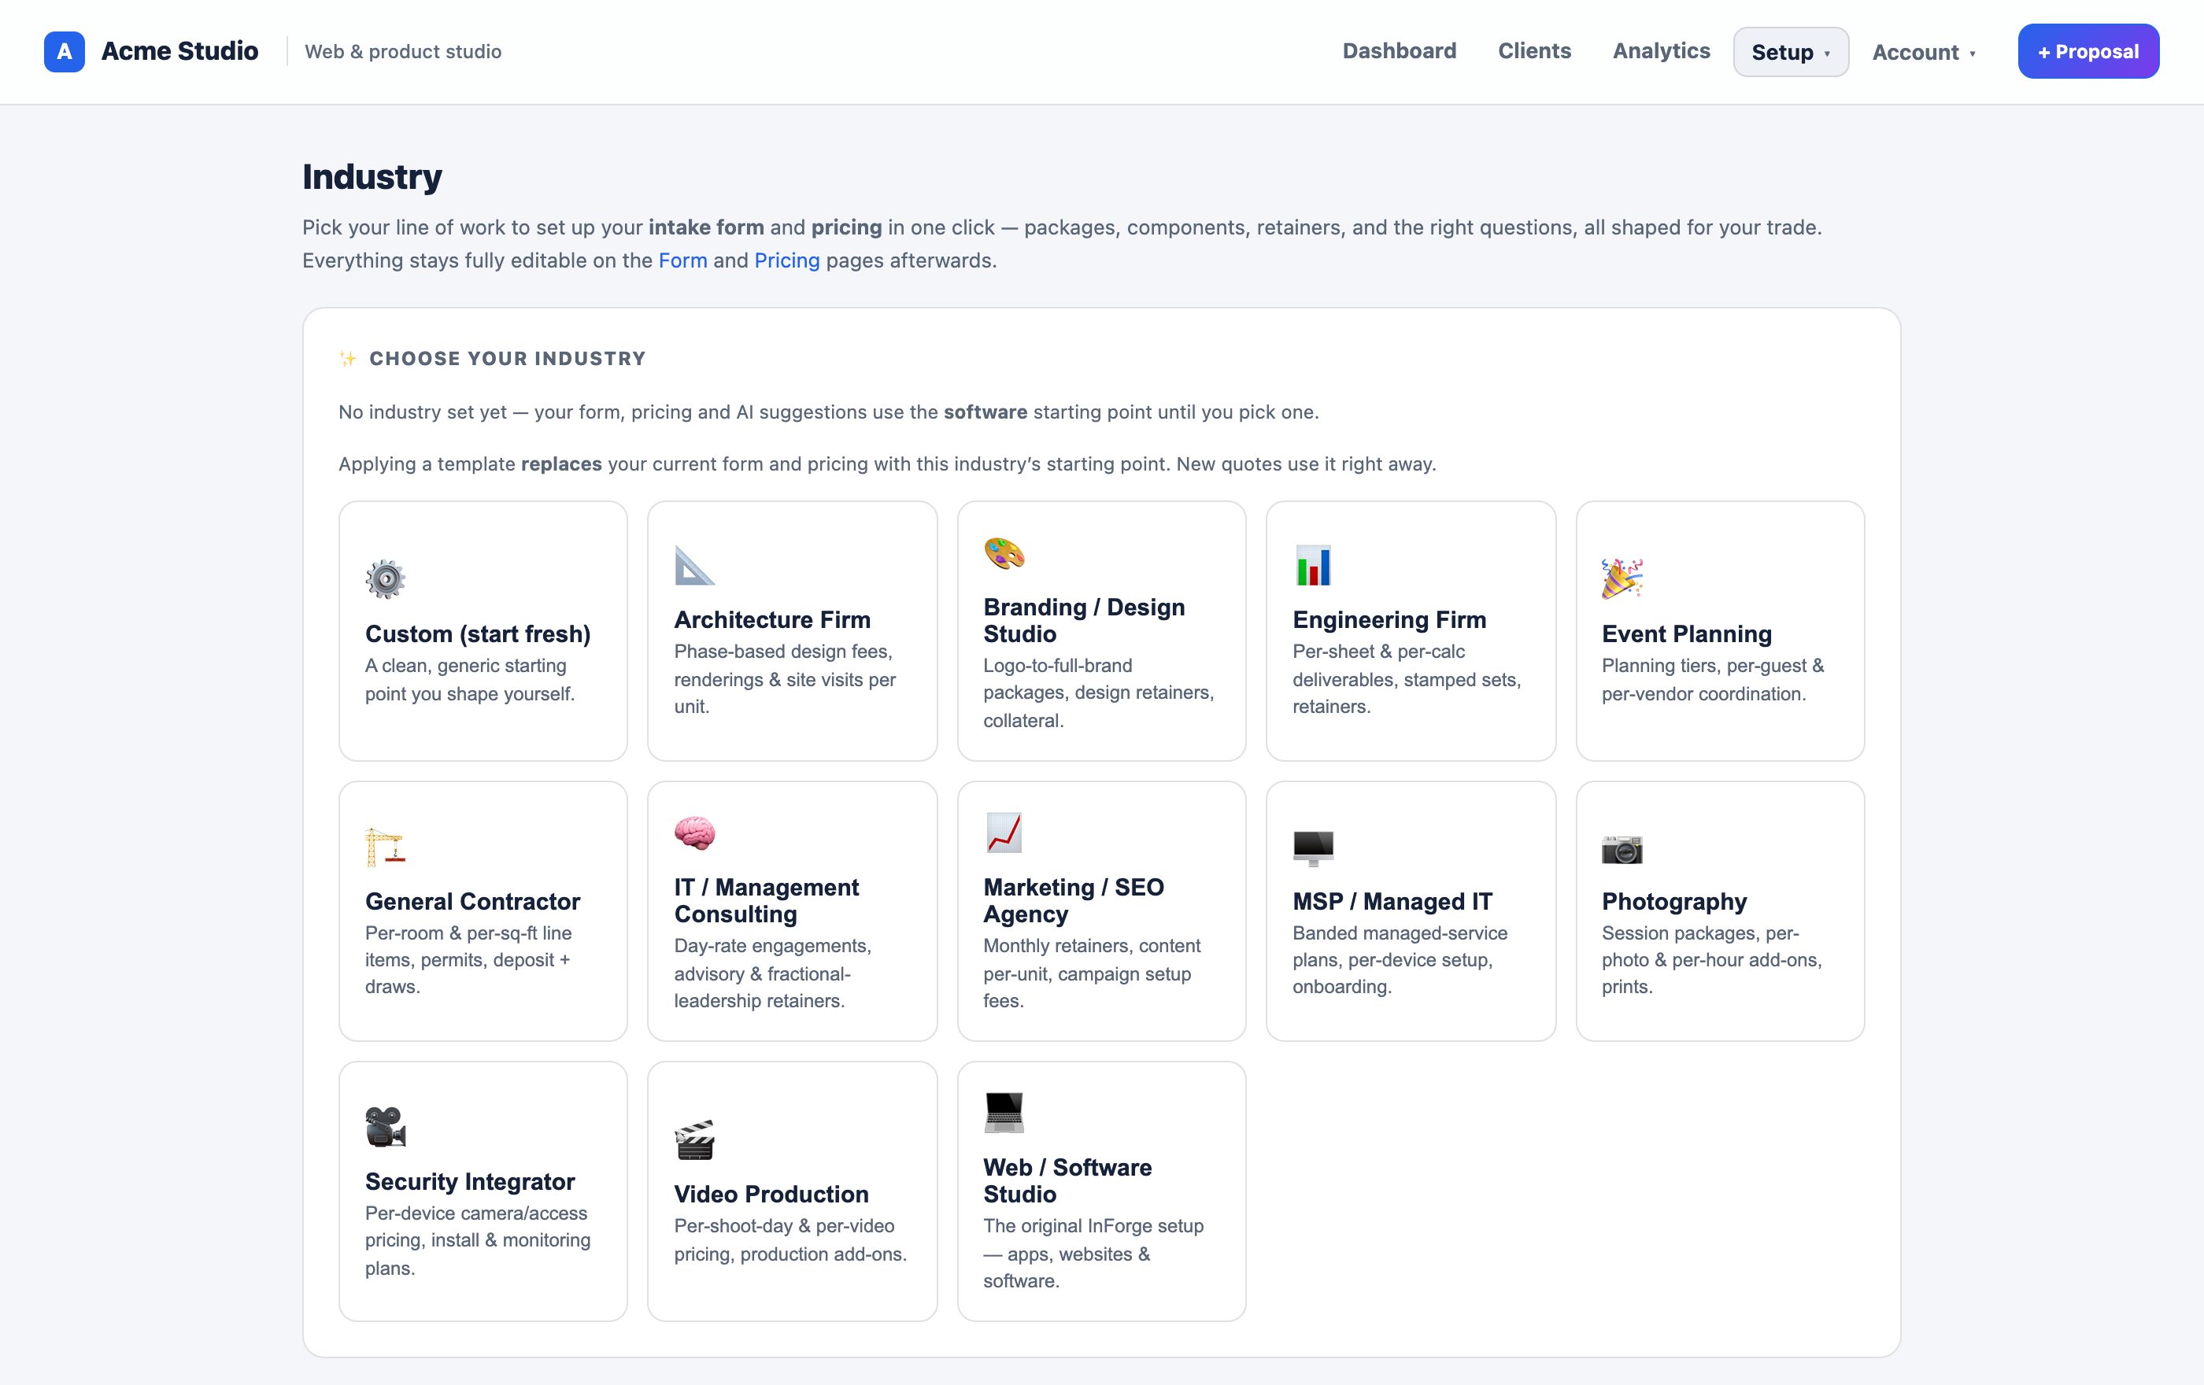Click the movie camera icon for Security Integrator

386,1127
